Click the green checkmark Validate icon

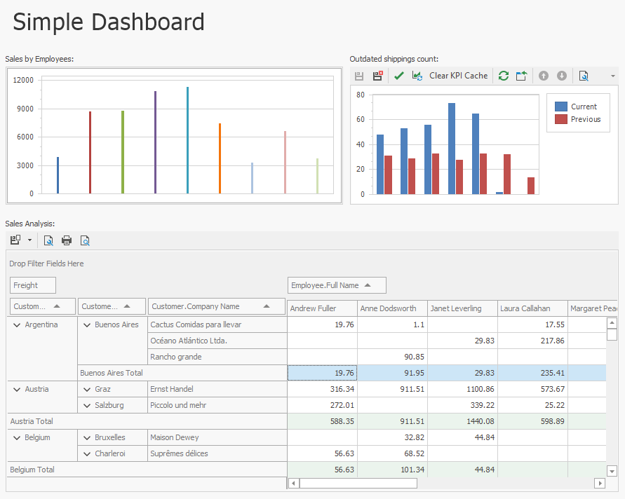(398, 76)
